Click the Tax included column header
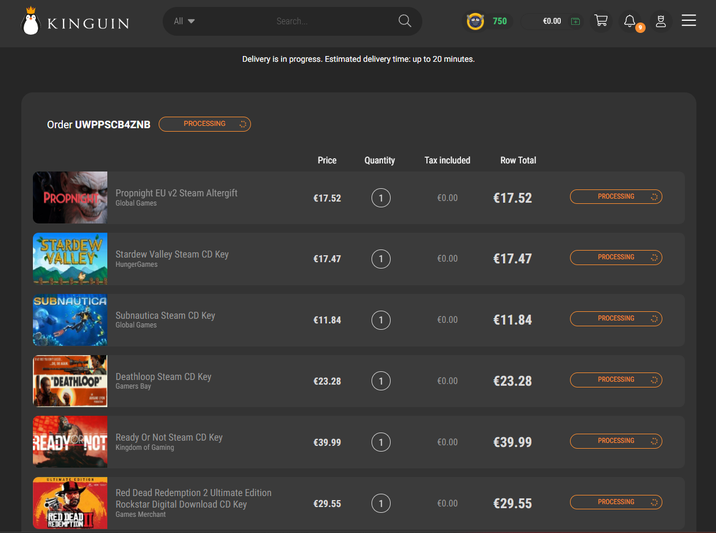 pyautogui.click(x=447, y=161)
